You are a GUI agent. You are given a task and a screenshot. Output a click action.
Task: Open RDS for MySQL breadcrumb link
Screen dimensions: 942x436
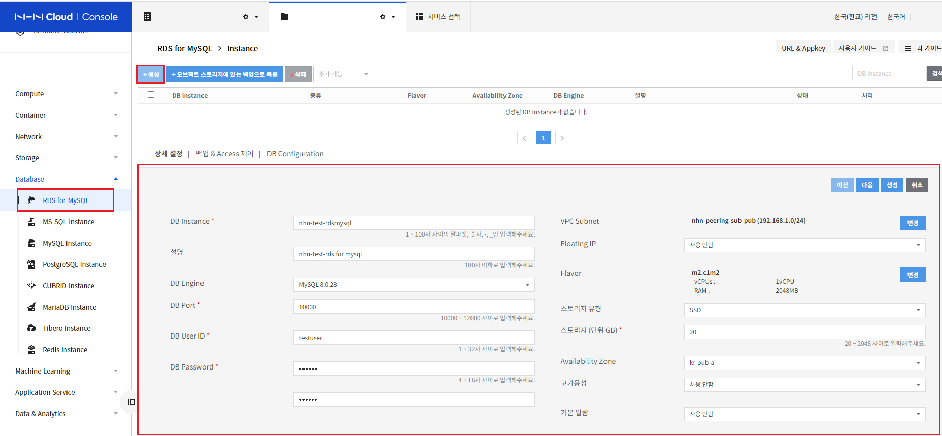[185, 48]
